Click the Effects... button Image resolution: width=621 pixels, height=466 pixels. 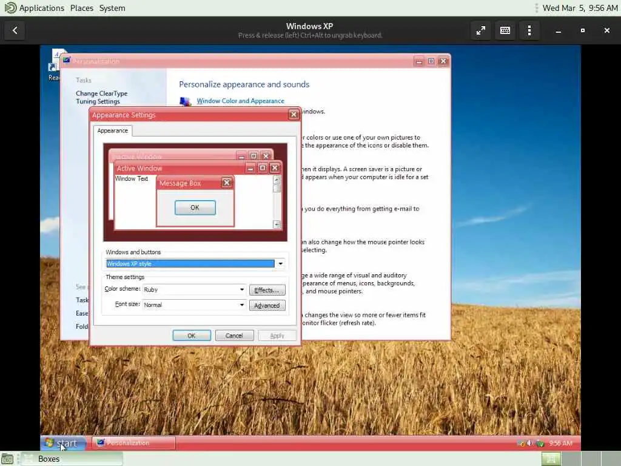(x=267, y=290)
